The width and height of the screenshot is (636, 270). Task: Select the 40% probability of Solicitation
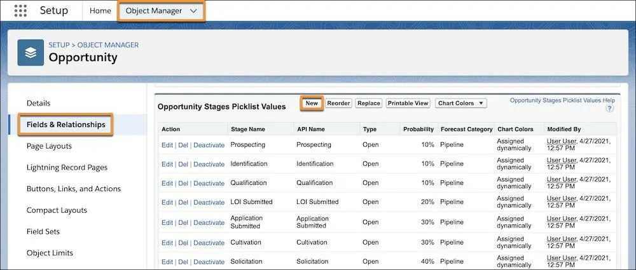pos(427,262)
